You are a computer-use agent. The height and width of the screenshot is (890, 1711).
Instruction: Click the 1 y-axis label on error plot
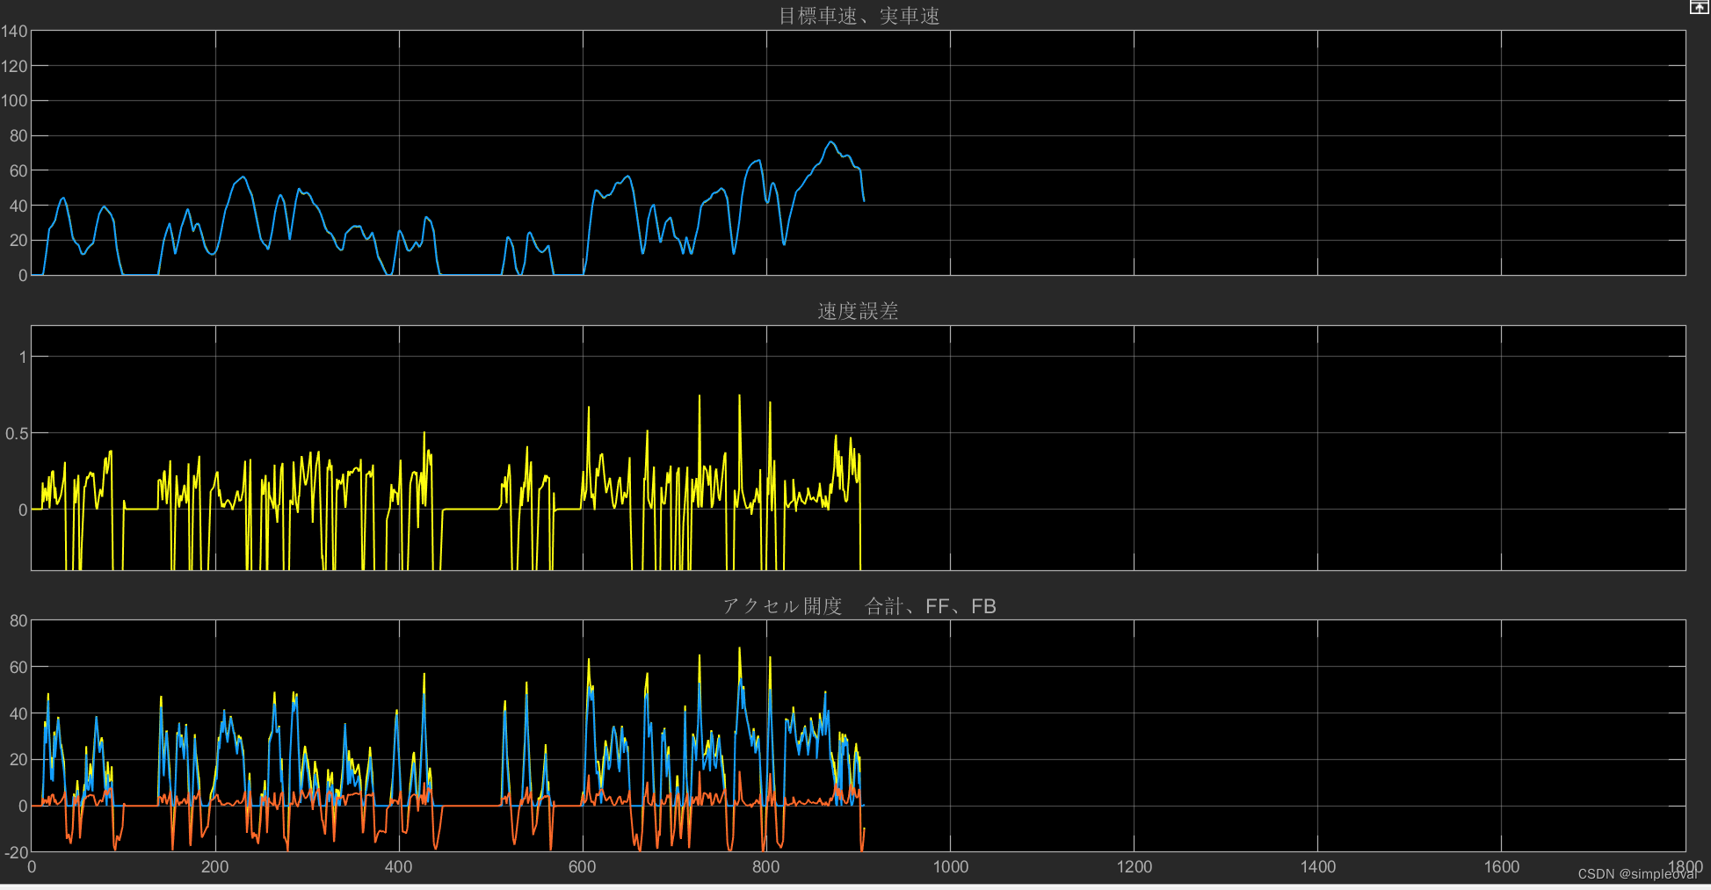(23, 357)
